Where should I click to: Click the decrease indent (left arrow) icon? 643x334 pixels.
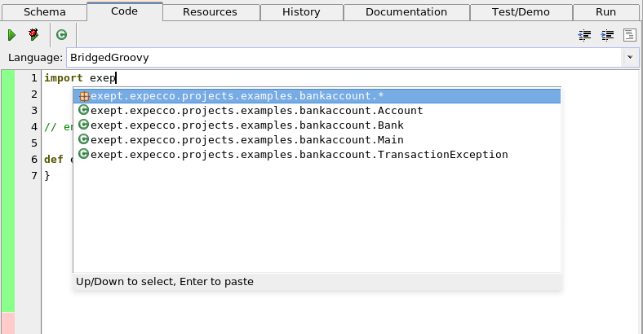coord(584,35)
